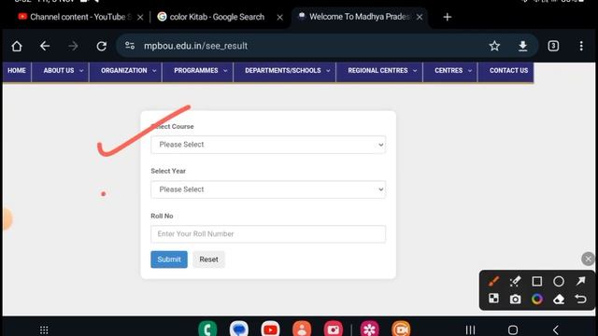This screenshot has width=598, height=336.
Task: Close the Welcome To Madhya Pradesh tab
Action: coord(420,17)
